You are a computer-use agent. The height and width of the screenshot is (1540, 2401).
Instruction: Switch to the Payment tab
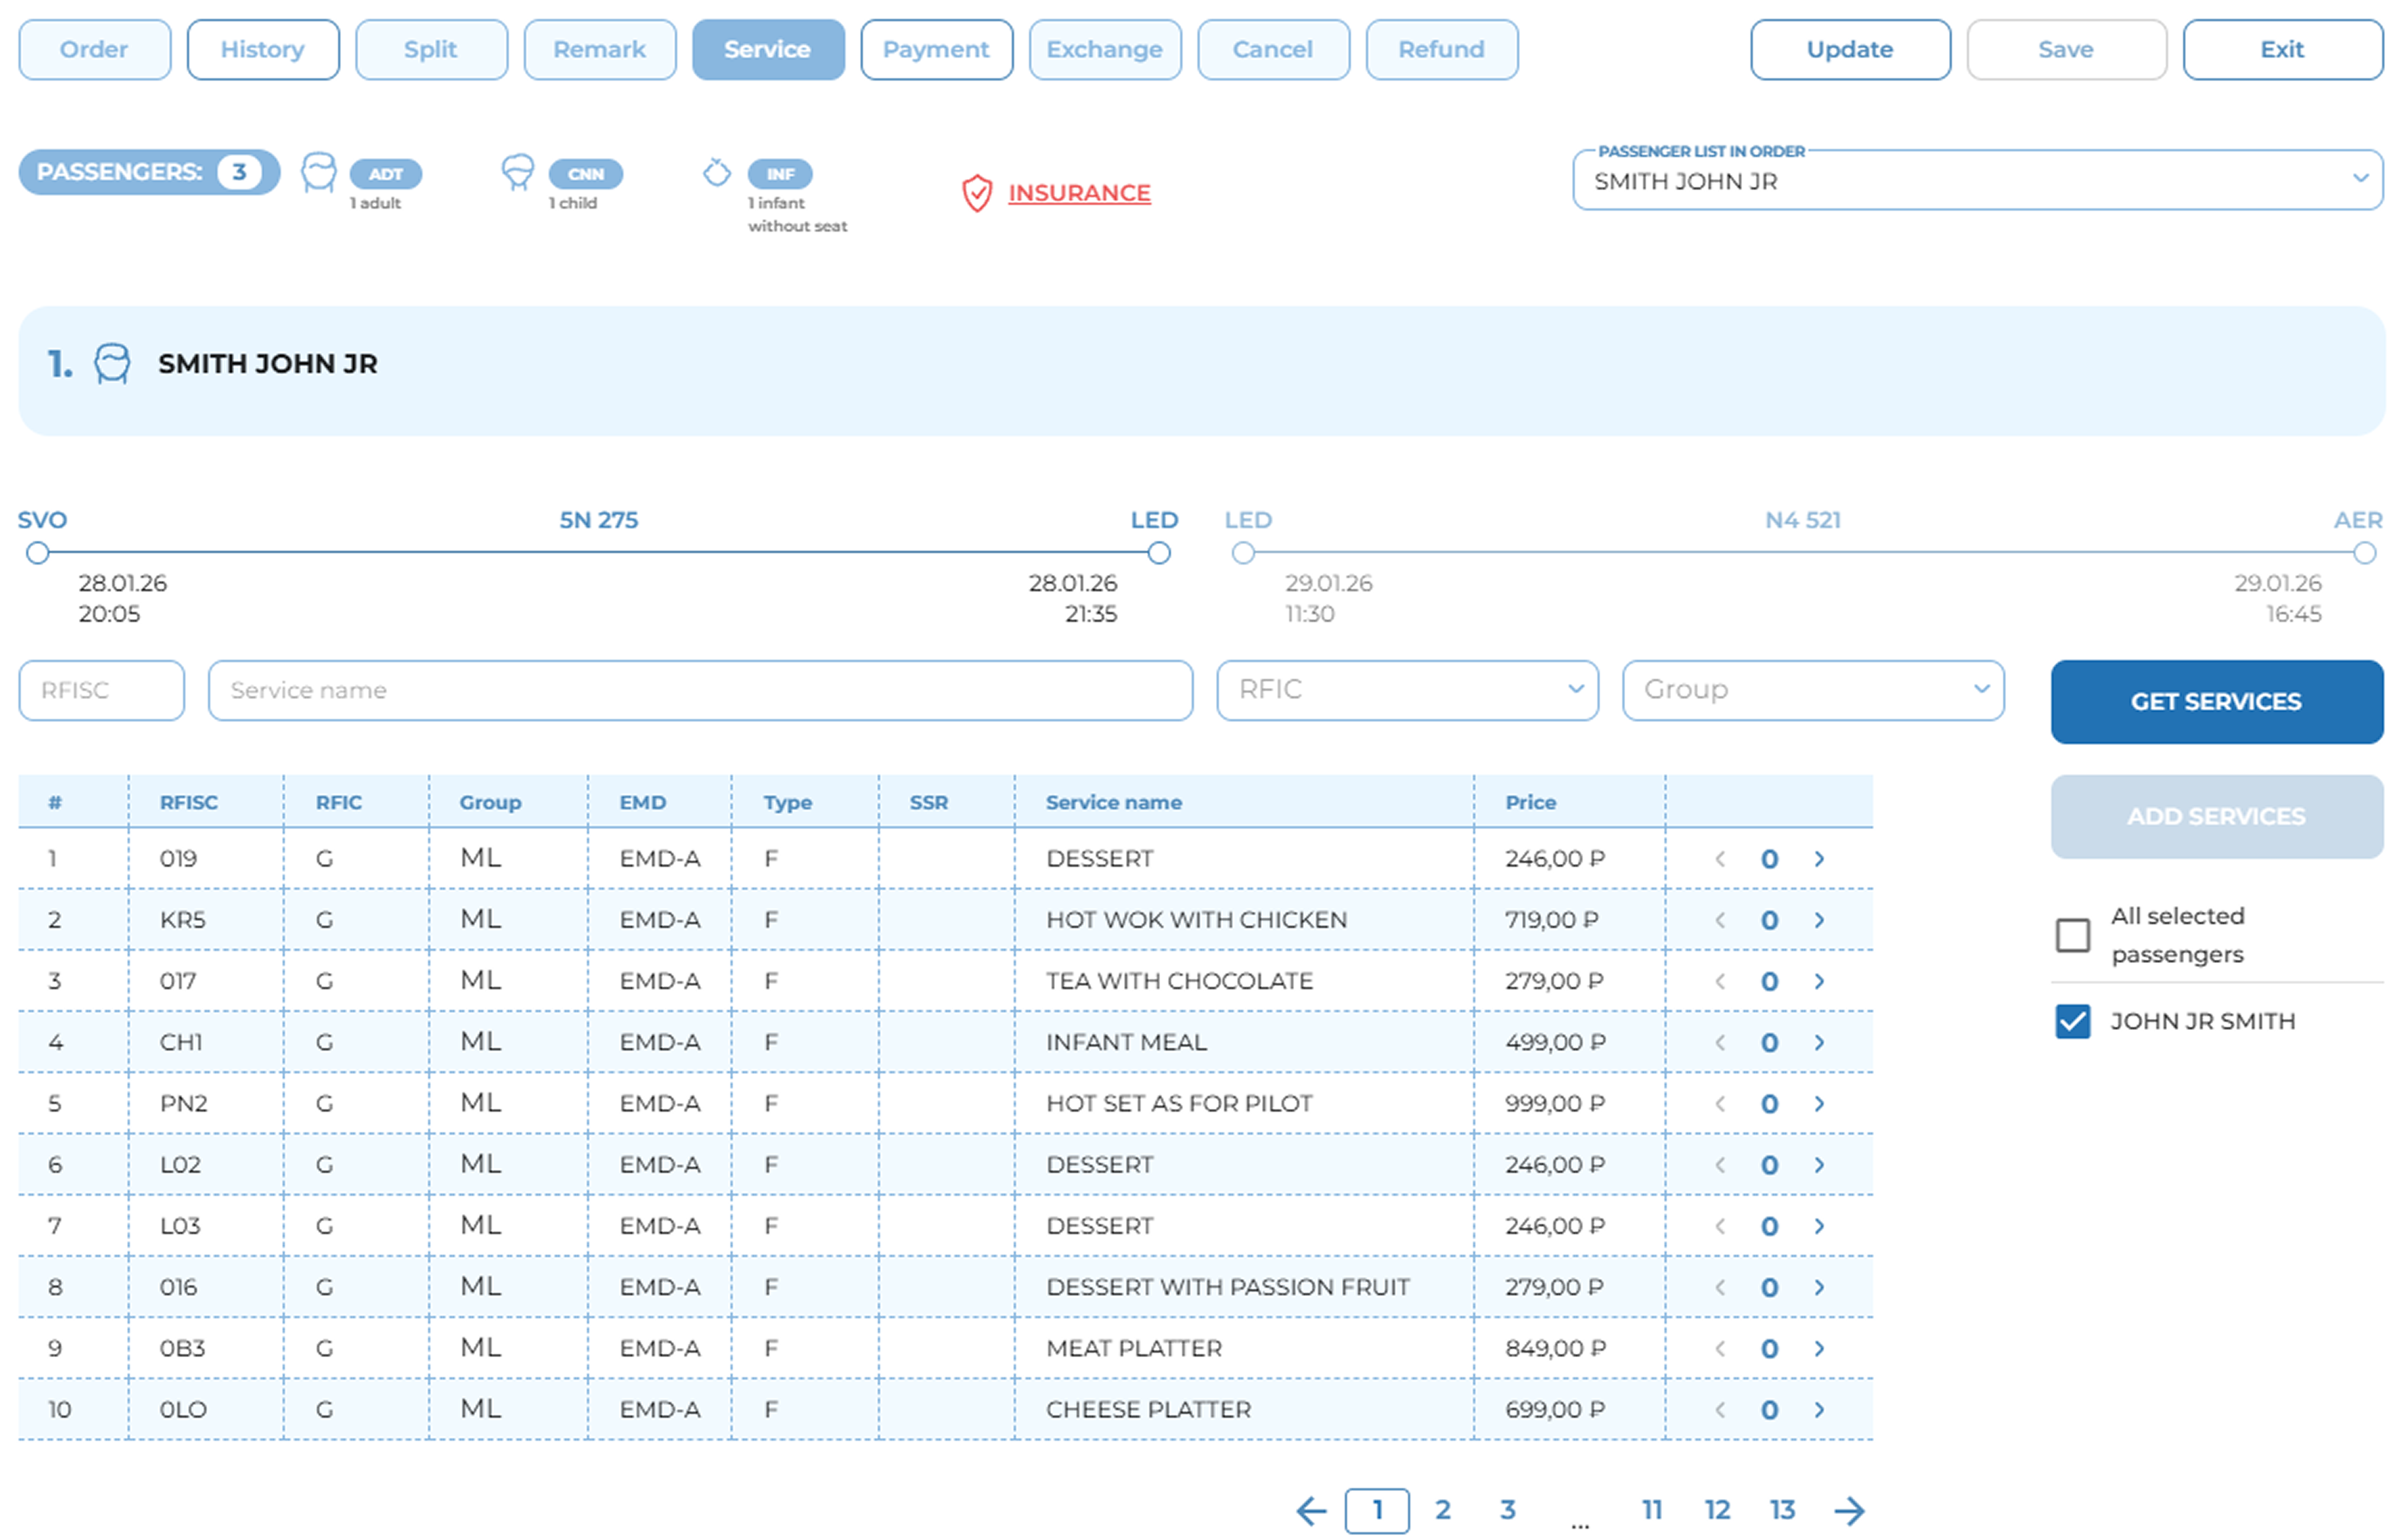click(x=935, y=50)
